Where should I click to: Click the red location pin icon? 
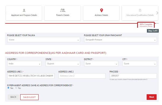tap(102, 10)
